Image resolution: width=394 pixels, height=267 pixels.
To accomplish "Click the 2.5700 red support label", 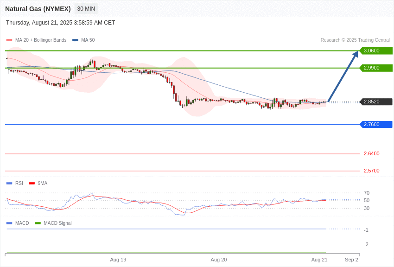I will click(372, 171).
